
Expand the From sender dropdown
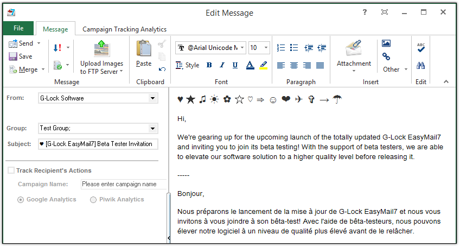pyautogui.click(x=152, y=98)
